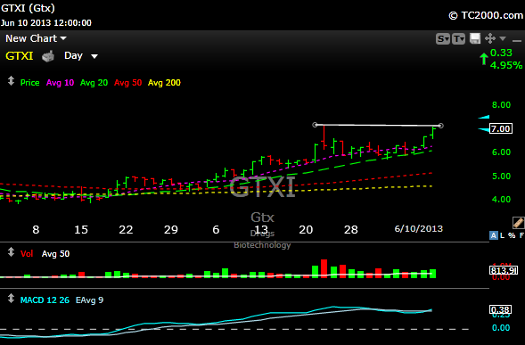Click the save (floppy disk) icon
This screenshot has width=525, height=345.
[x=475, y=38]
